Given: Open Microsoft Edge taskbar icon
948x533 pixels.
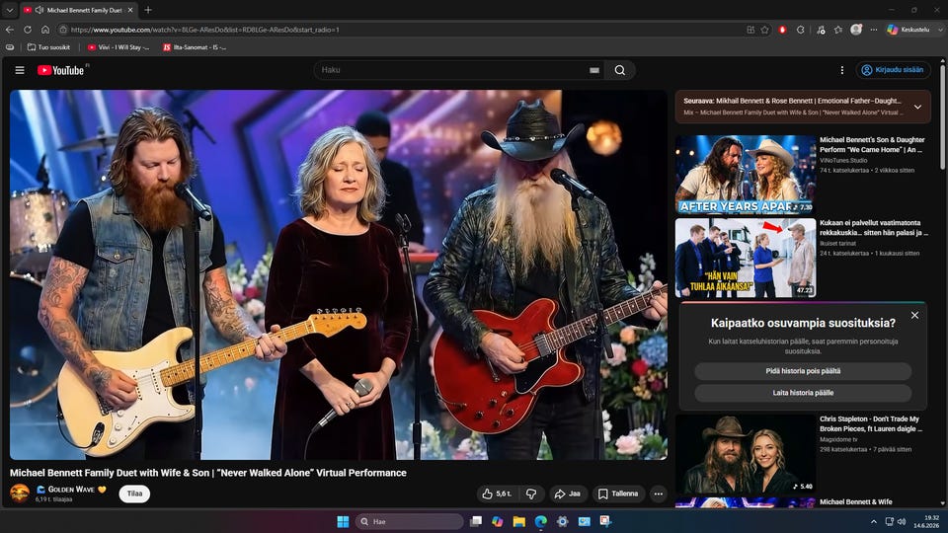Looking at the screenshot, I should click(540, 521).
